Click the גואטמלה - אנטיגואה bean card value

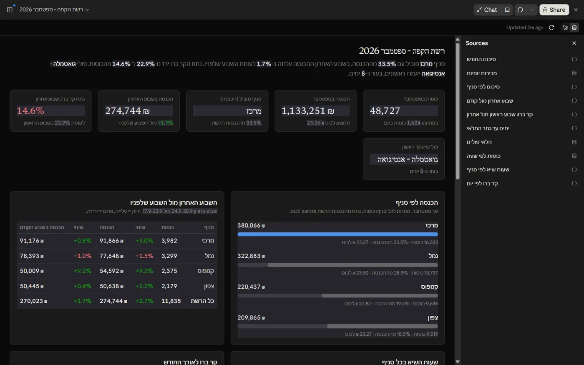click(x=408, y=159)
